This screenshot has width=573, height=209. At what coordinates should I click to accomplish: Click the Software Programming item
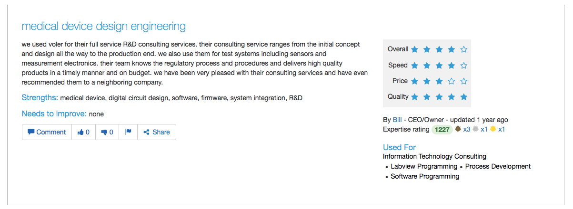point(425,176)
